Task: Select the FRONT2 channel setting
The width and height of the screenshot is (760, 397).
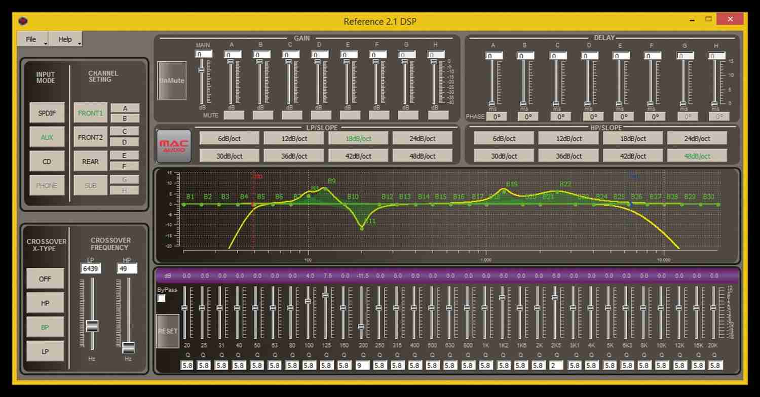Action: (x=91, y=137)
